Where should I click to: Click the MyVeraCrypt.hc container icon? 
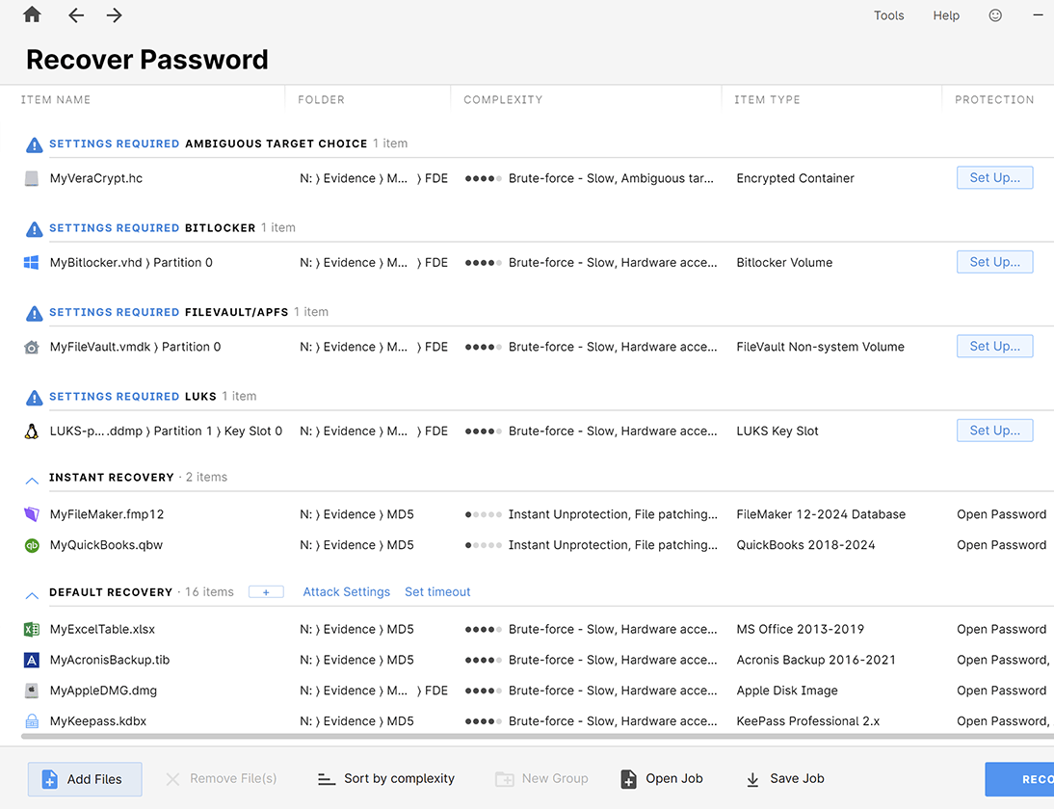[x=32, y=179]
